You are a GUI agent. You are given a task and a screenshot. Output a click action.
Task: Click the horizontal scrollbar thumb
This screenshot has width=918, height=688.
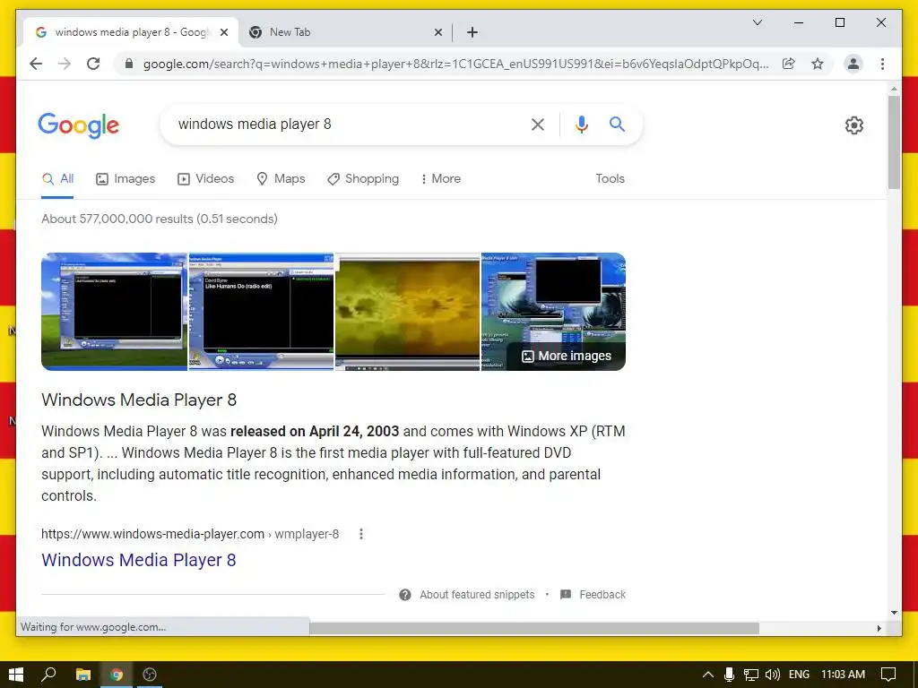pyautogui.click(x=534, y=628)
